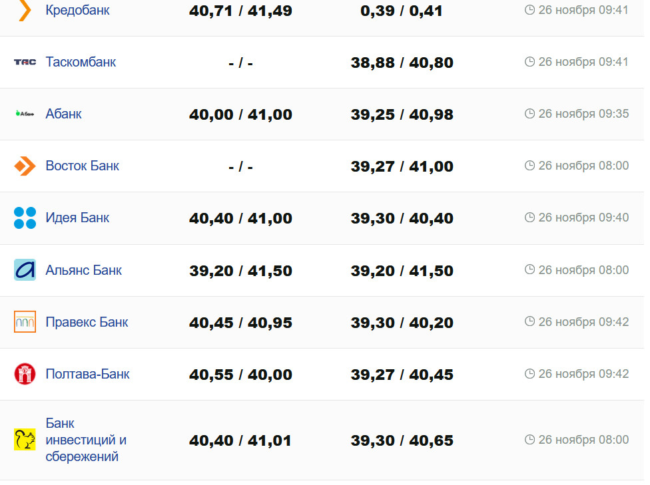This screenshot has height=485, width=650.
Task: Click the Полтава-Банк red round logo
Action: tap(25, 374)
